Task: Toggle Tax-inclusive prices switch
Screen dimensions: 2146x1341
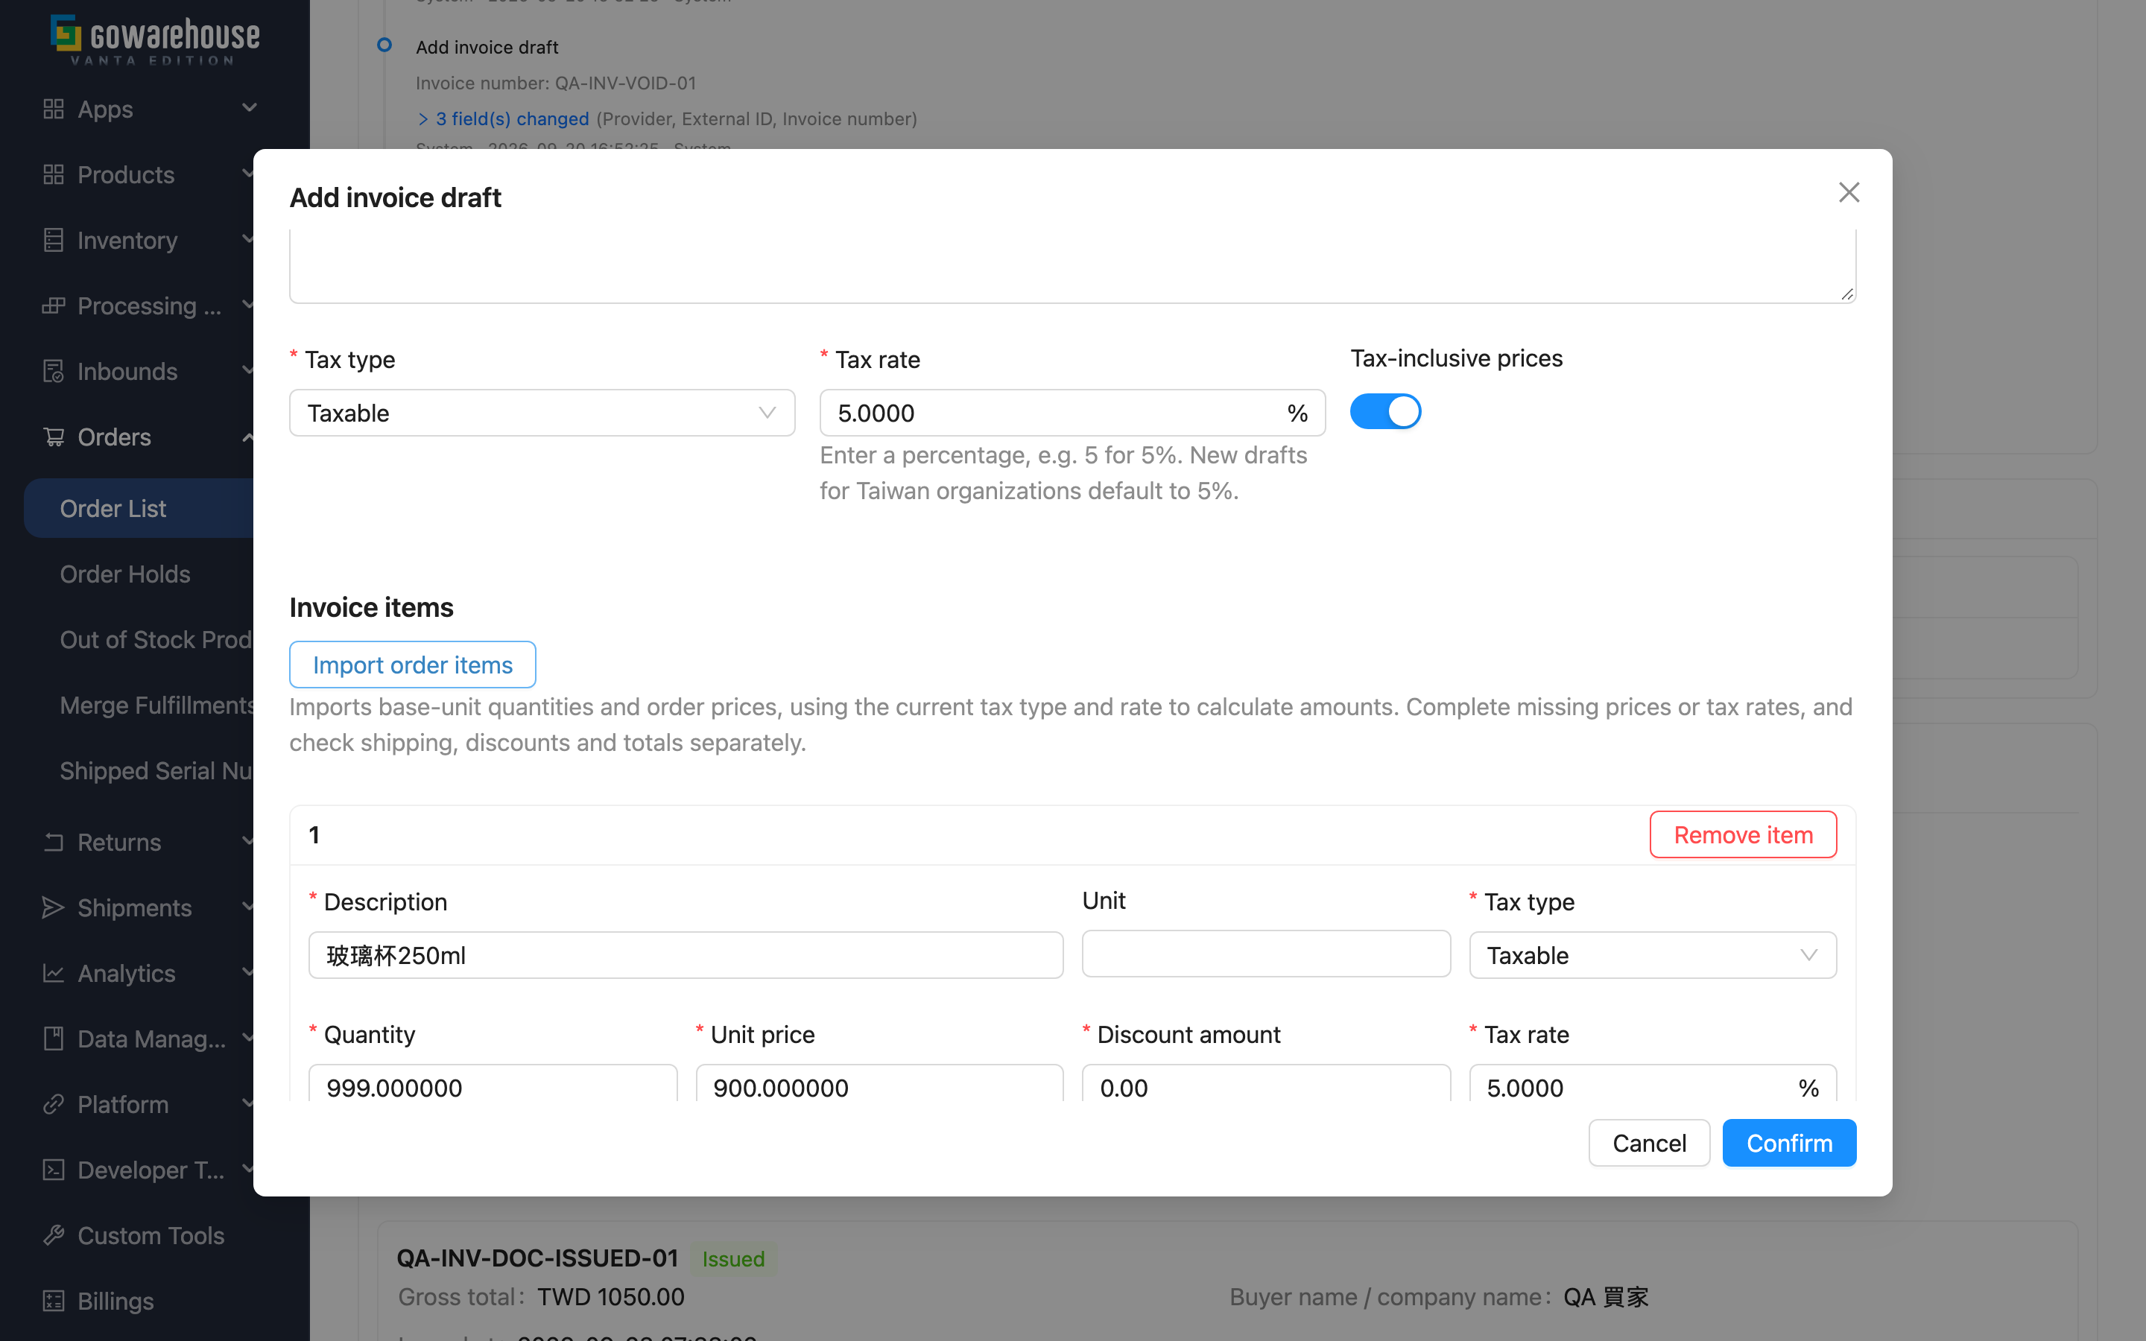Action: [x=1385, y=411]
